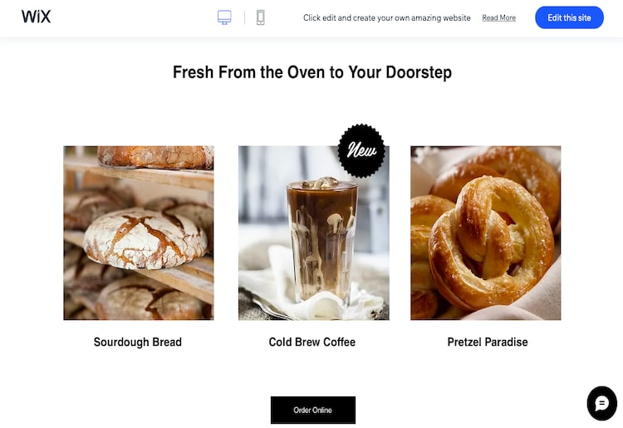
Task: Click the Fresh From the Oven heading
Action: [x=312, y=72]
